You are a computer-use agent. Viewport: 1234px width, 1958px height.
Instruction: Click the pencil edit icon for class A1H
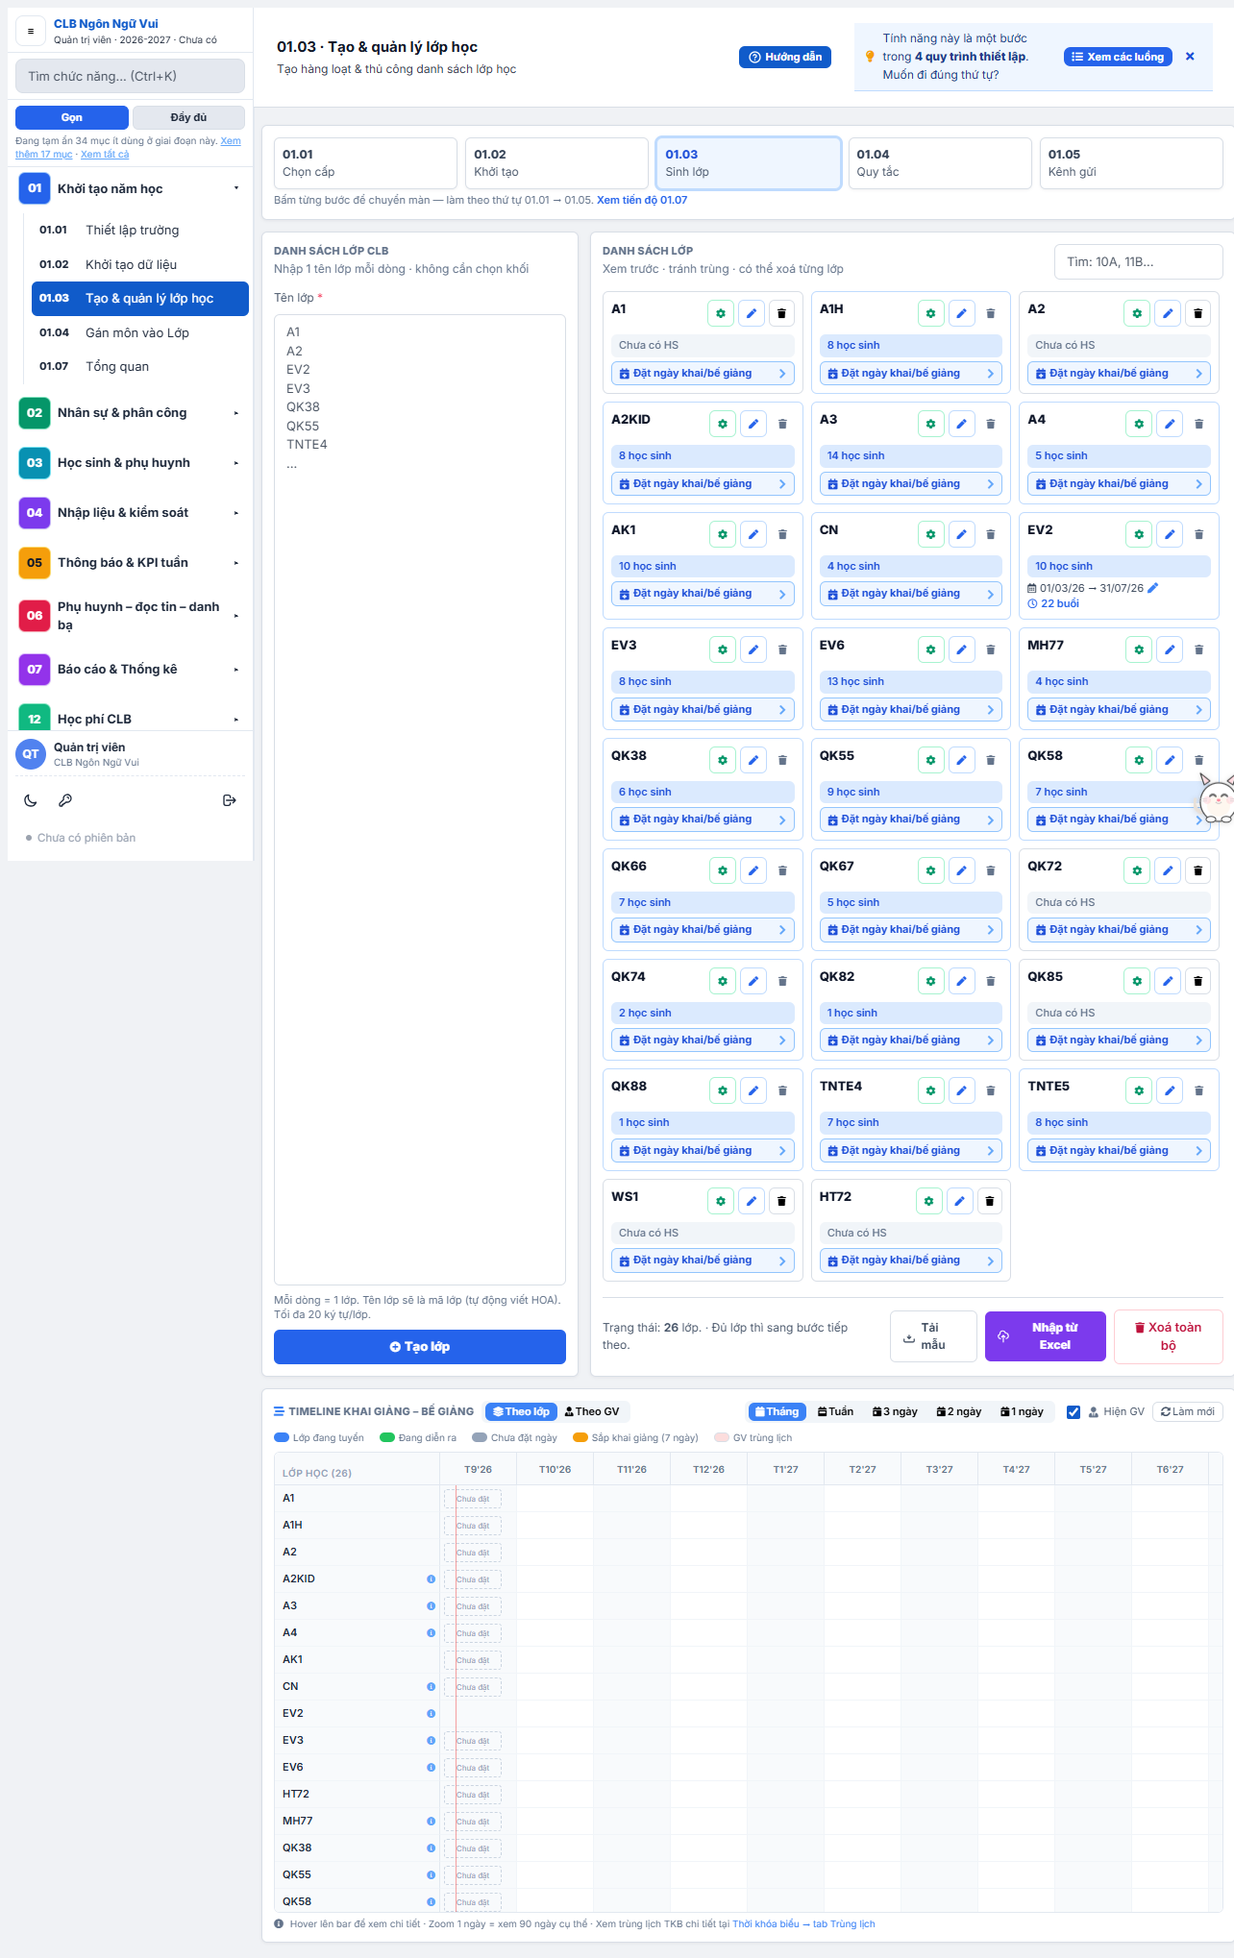[x=961, y=313]
